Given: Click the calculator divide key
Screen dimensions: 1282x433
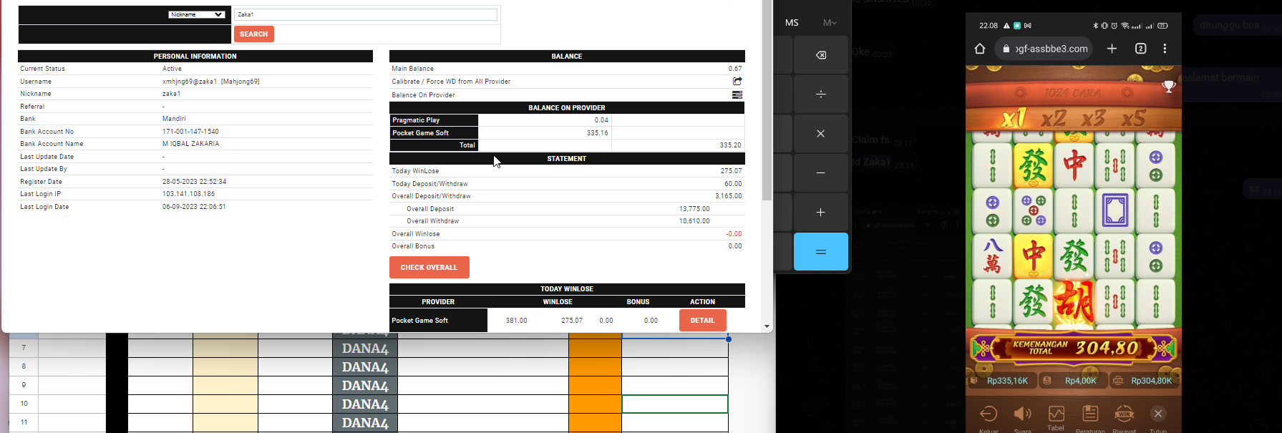Looking at the screenshot, I should (x=821, y=94).
